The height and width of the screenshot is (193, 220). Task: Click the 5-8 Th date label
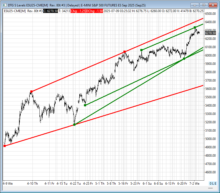[x=111, y=184]
